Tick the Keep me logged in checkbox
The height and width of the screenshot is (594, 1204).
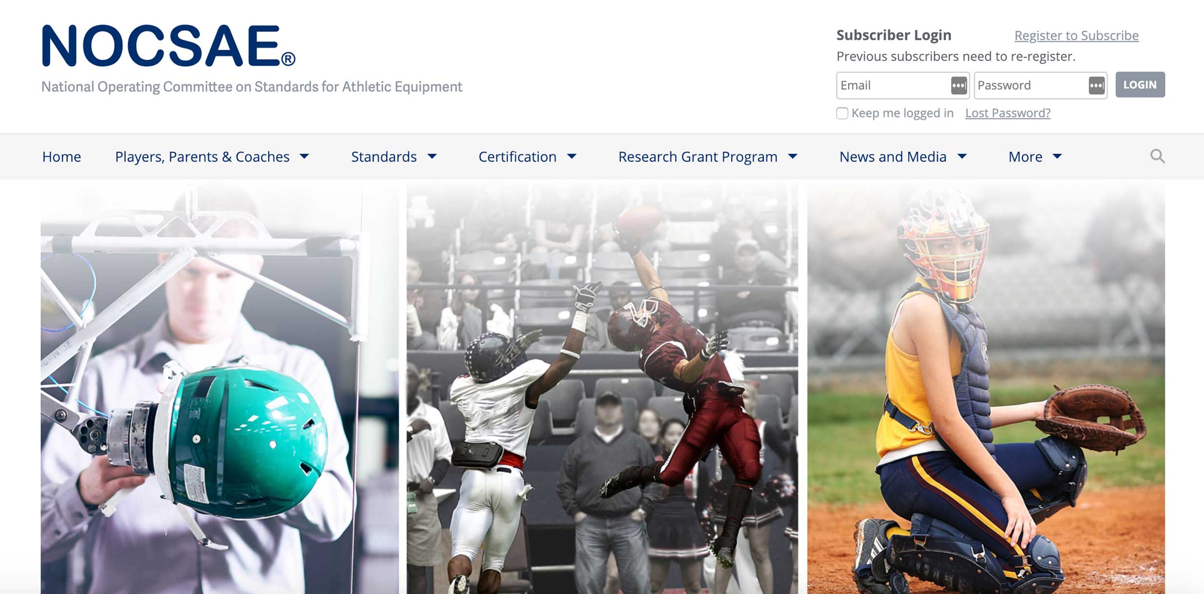click(x=842, y=113)
